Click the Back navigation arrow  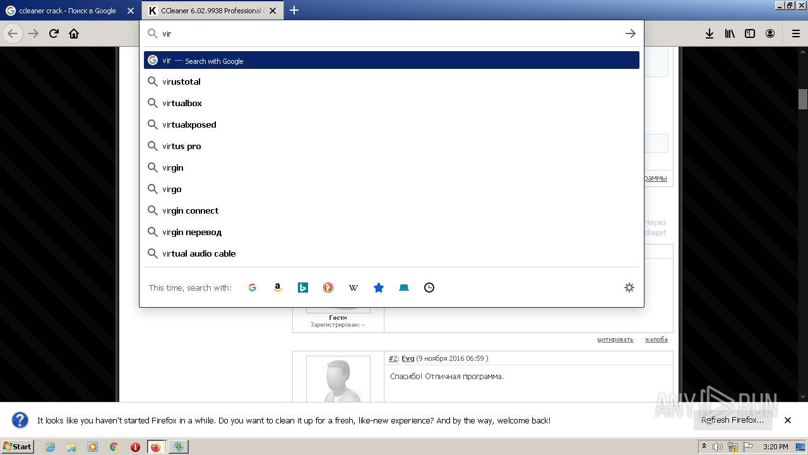pyautogui.click(x=13, y=33)
